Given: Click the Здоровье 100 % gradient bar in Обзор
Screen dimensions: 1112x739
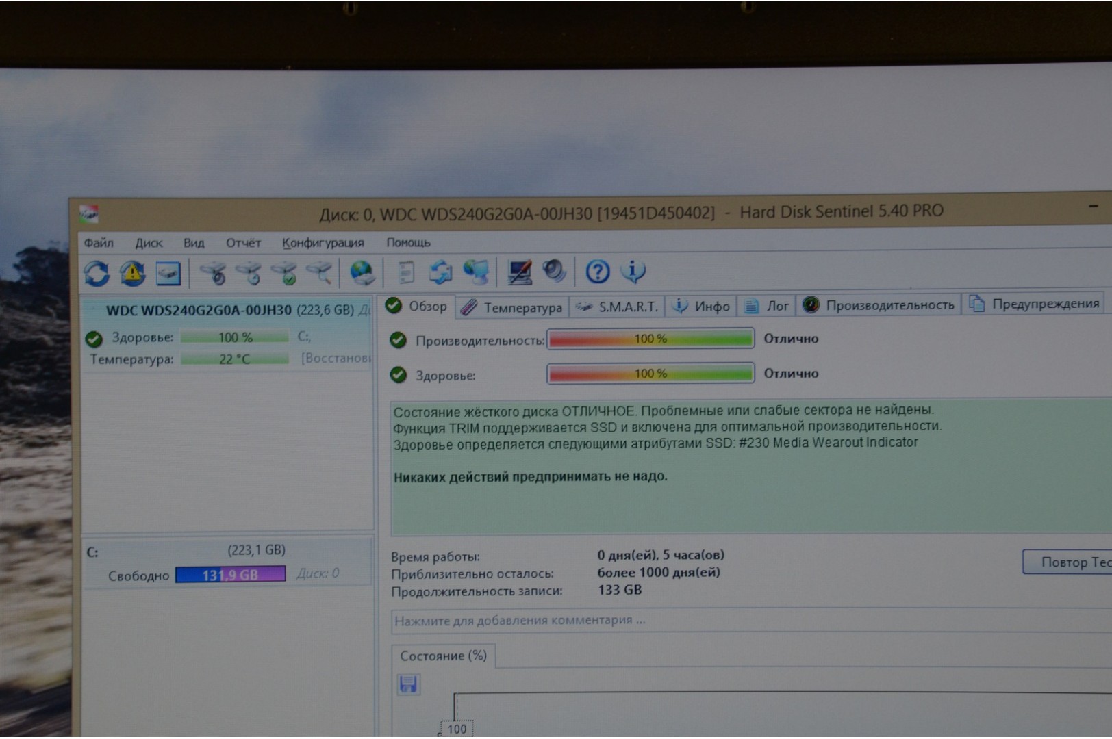Looking at the screenshot, I should click(650, 374).
